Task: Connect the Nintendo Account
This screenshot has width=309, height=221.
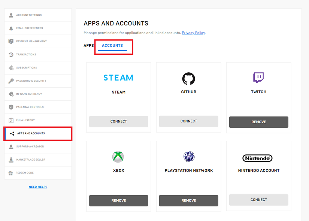Action: [258, 200]
